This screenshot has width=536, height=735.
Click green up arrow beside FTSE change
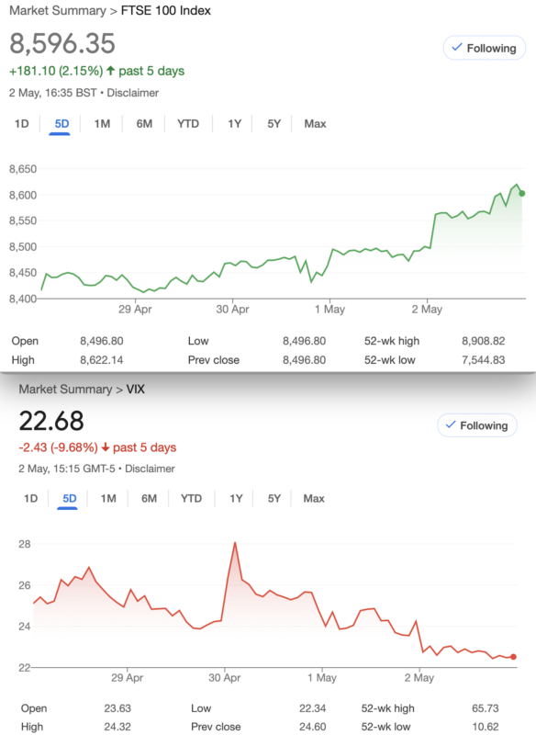110,71
